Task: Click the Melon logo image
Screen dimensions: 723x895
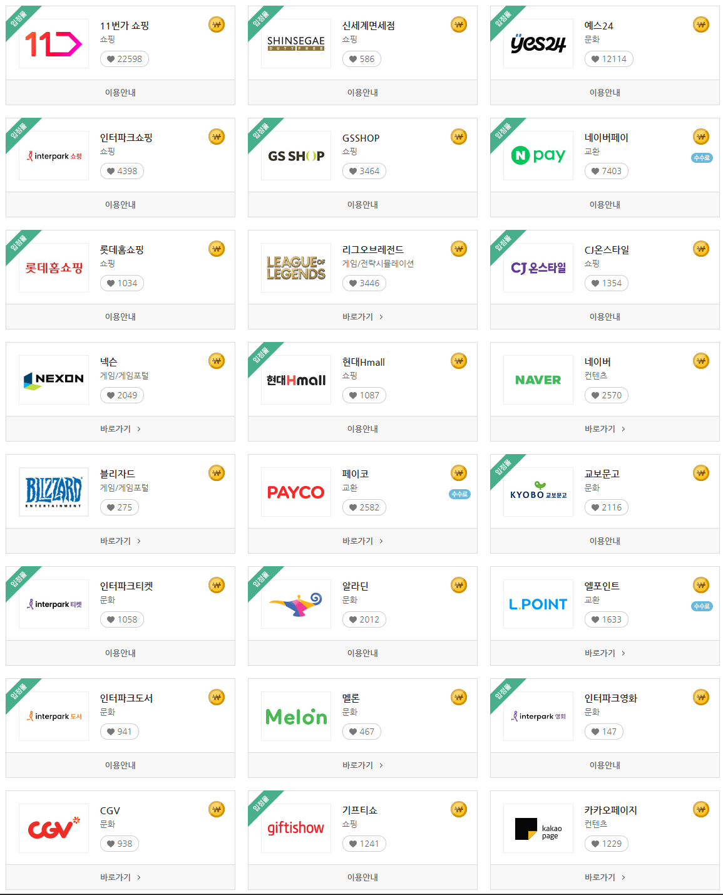Action: (x=296, y=717)
